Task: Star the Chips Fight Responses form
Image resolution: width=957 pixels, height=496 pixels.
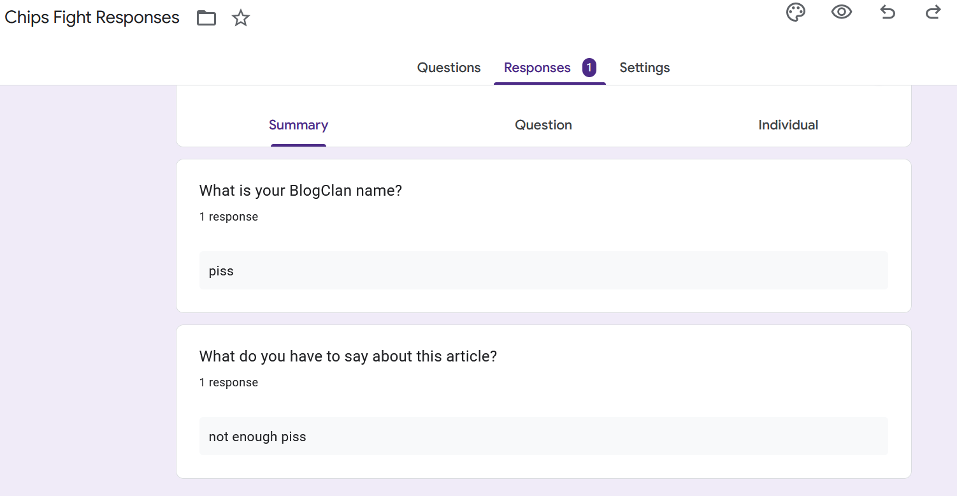Action: [240, 18]
